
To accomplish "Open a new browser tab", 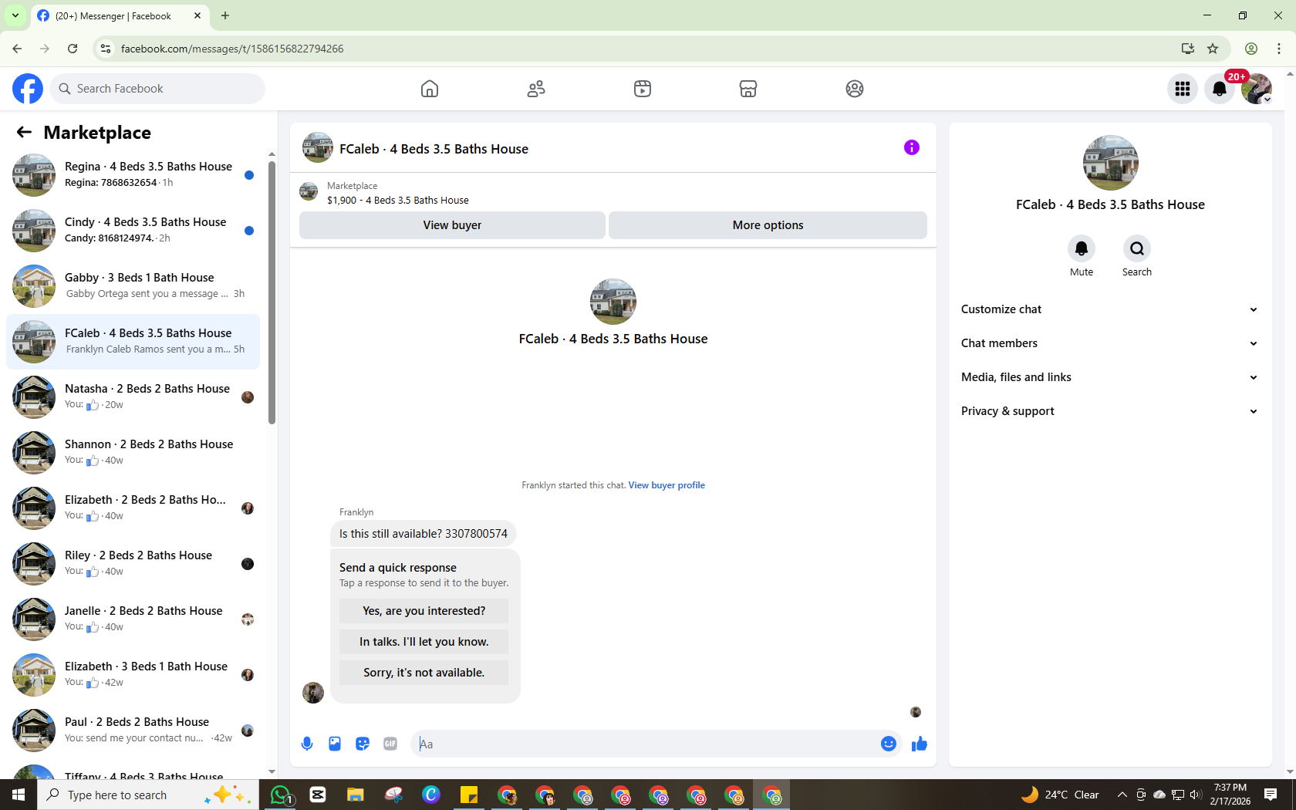I will click(x=225, y=15).
